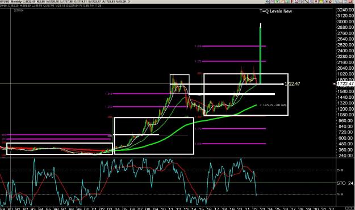Click the 2400.00 price axis value
355x210 pixels.
pyautogui.click(x=345, y=51)
